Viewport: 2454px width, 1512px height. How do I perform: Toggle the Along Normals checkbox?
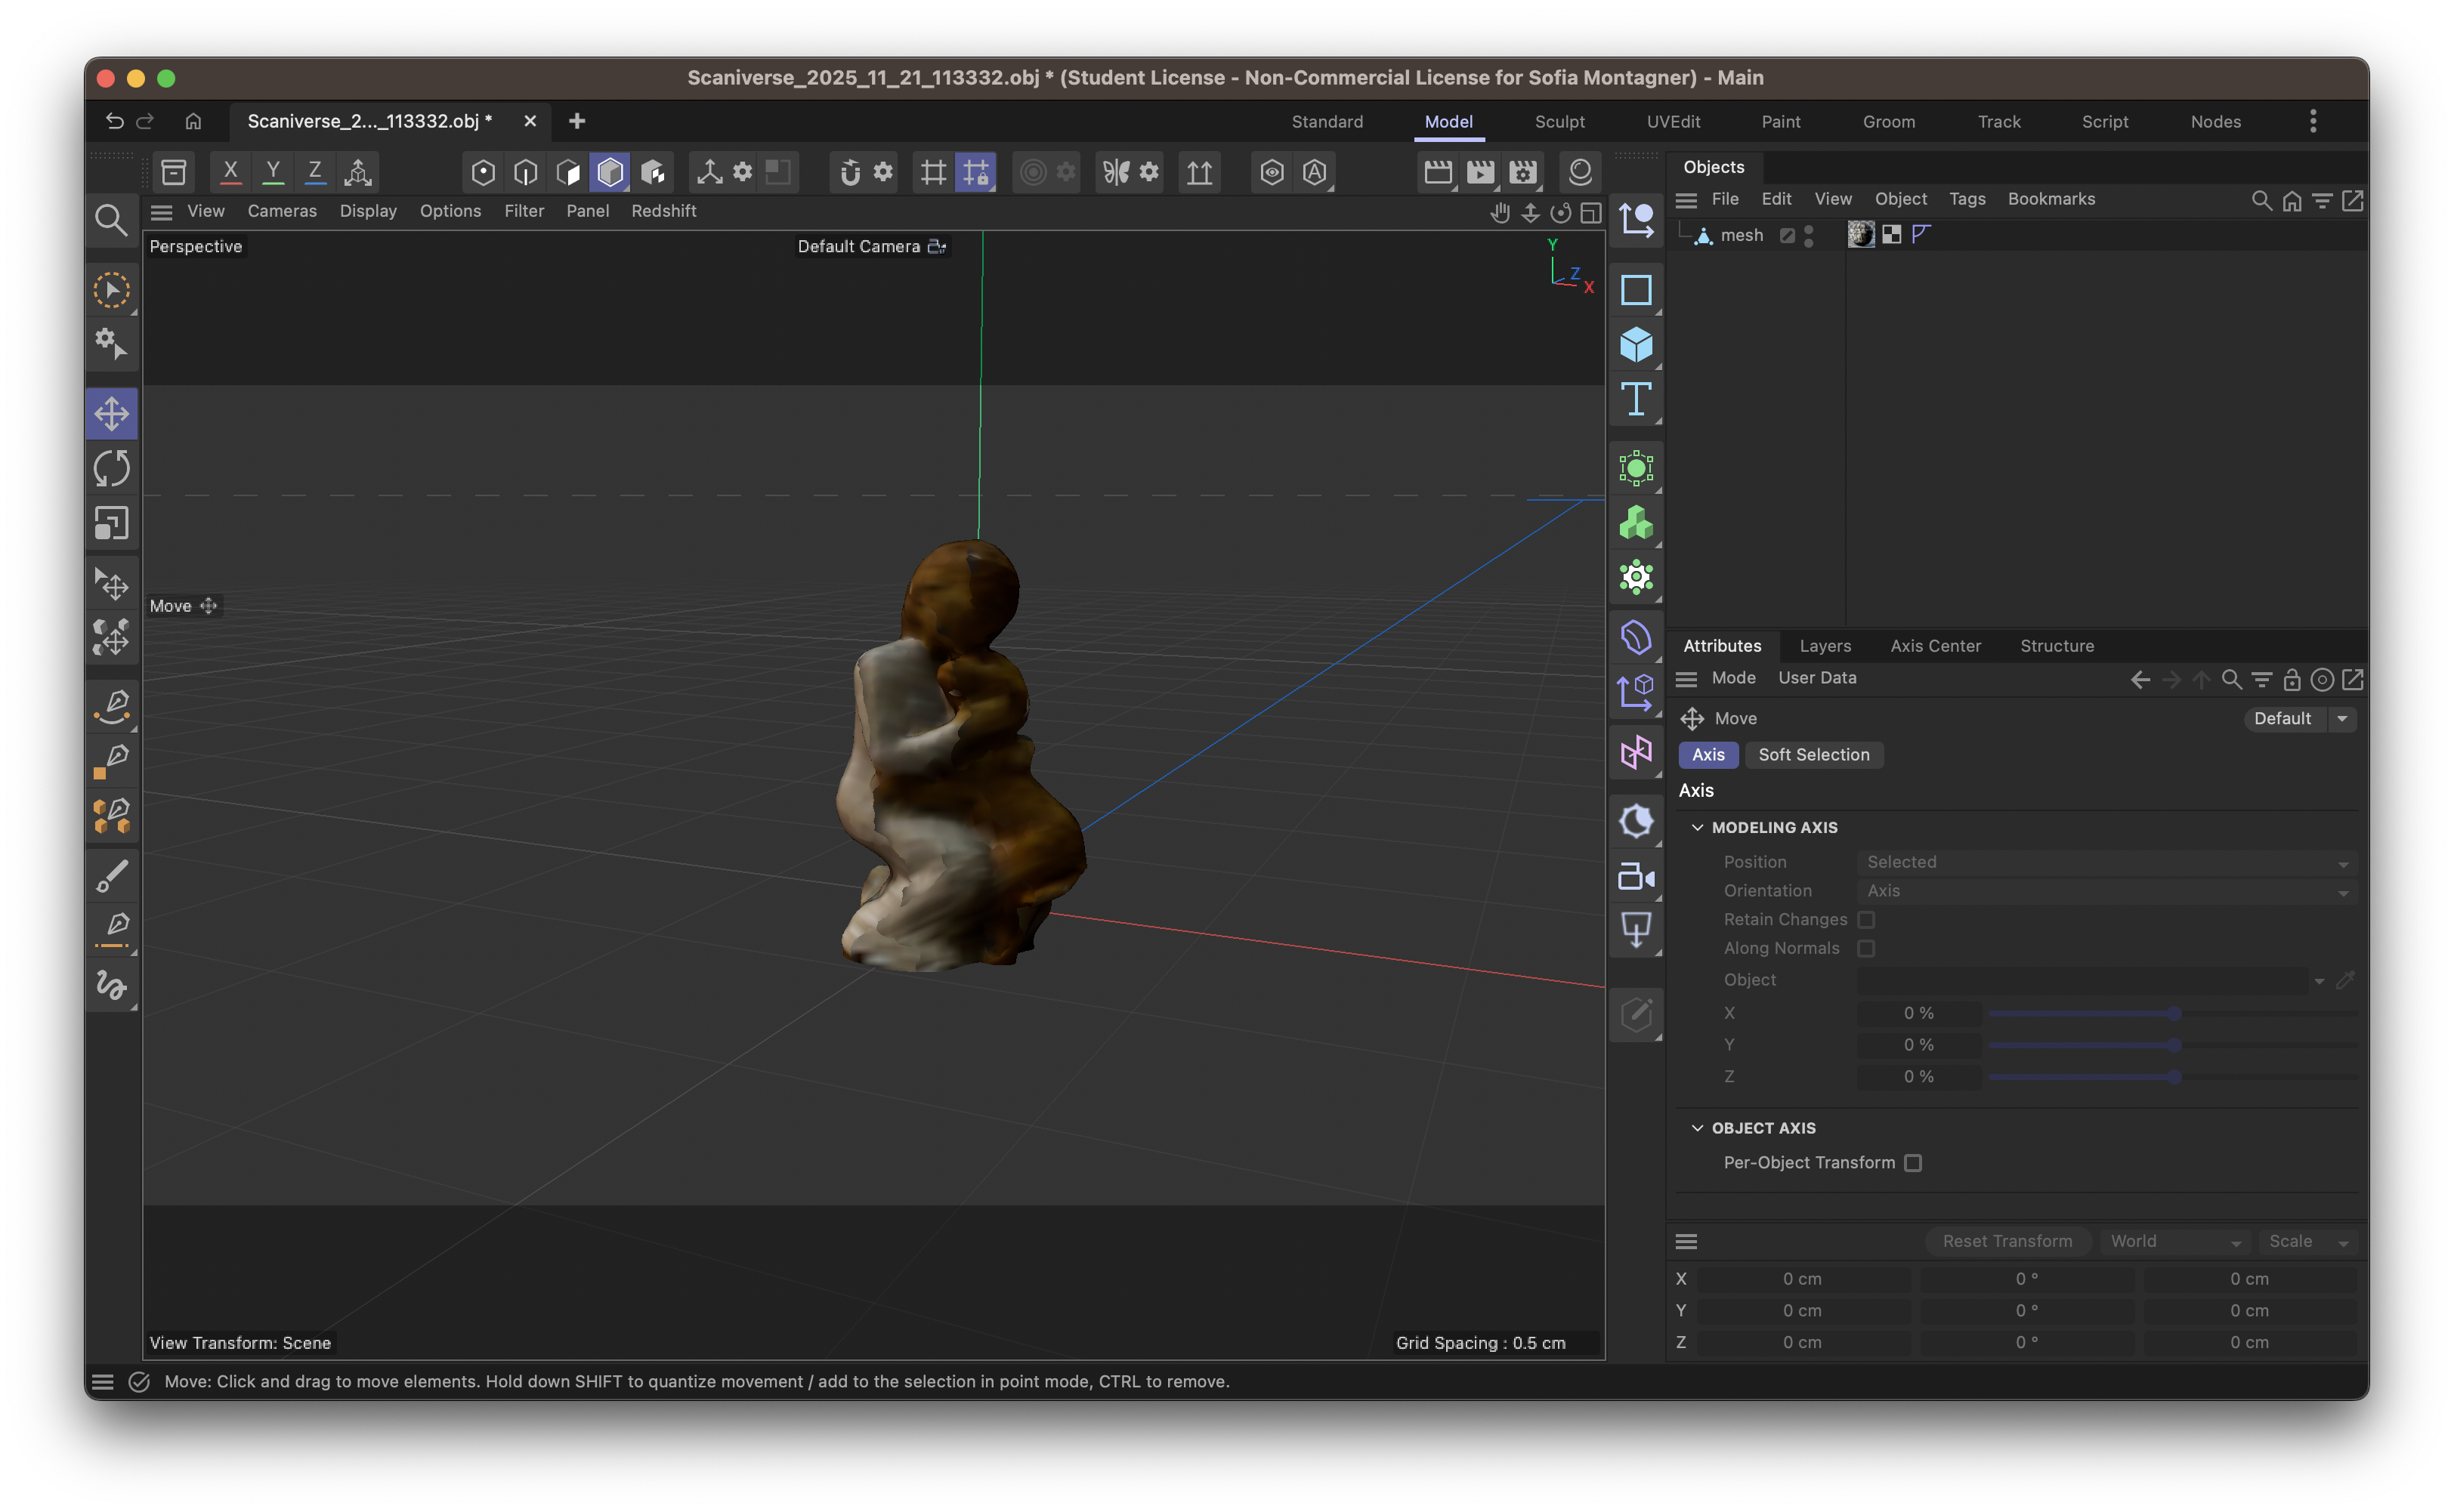point(1865,948)
